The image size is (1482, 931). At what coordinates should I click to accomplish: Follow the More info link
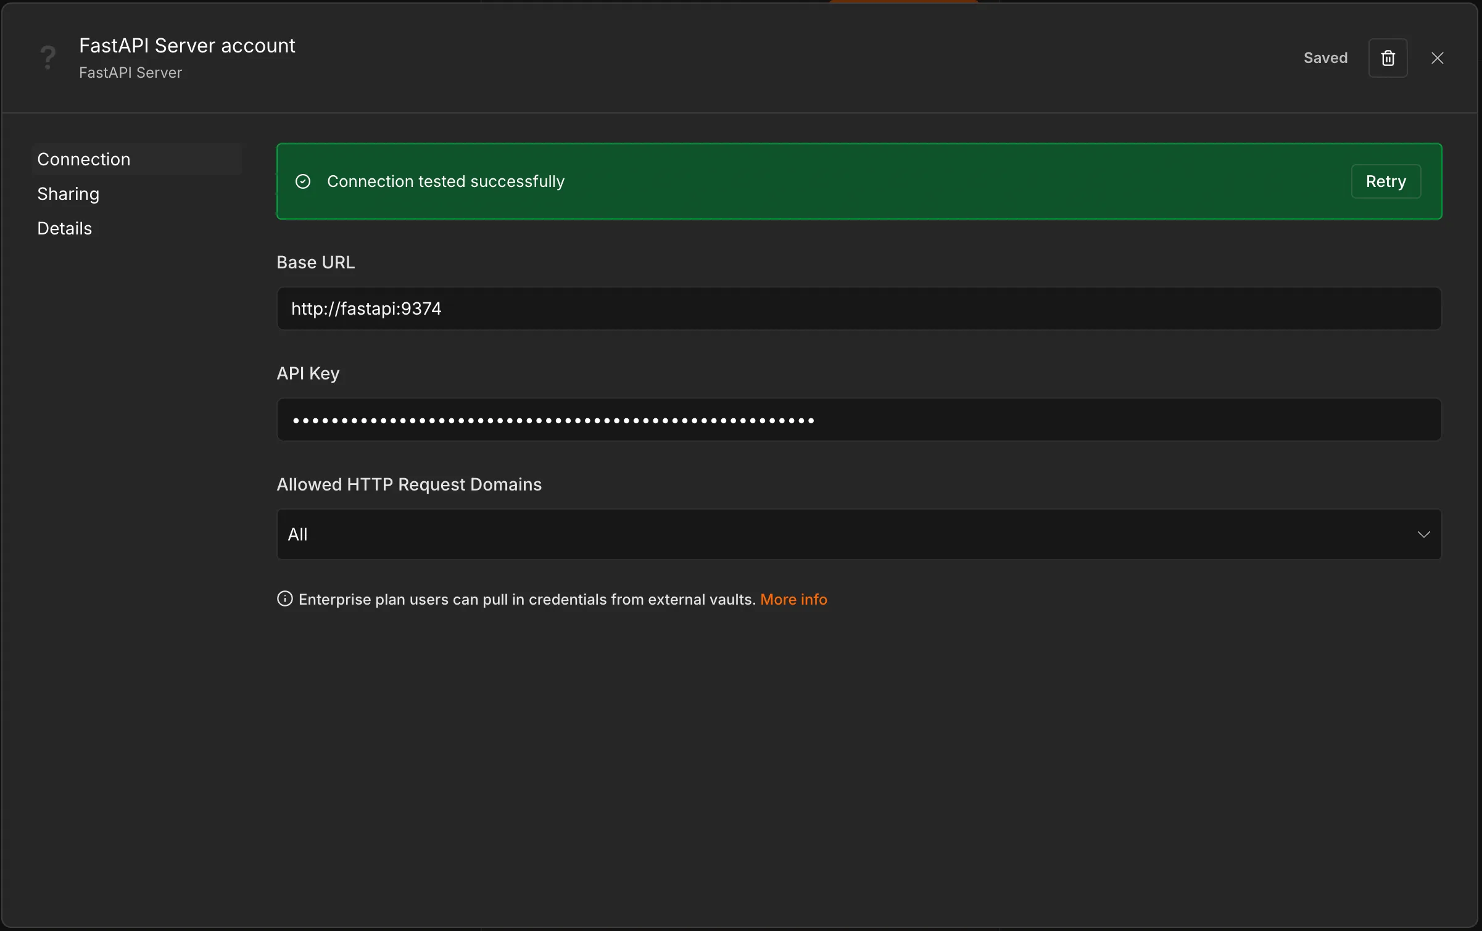pyautogui.click(x=793, y=599)
